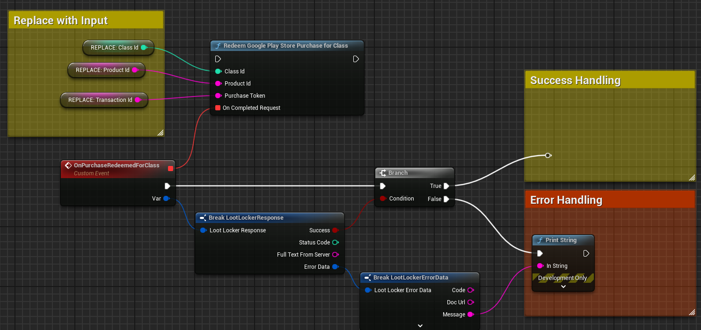Select the Error Handling comment title
This screenshot has width=701, height=330.
tap(566, 200)
